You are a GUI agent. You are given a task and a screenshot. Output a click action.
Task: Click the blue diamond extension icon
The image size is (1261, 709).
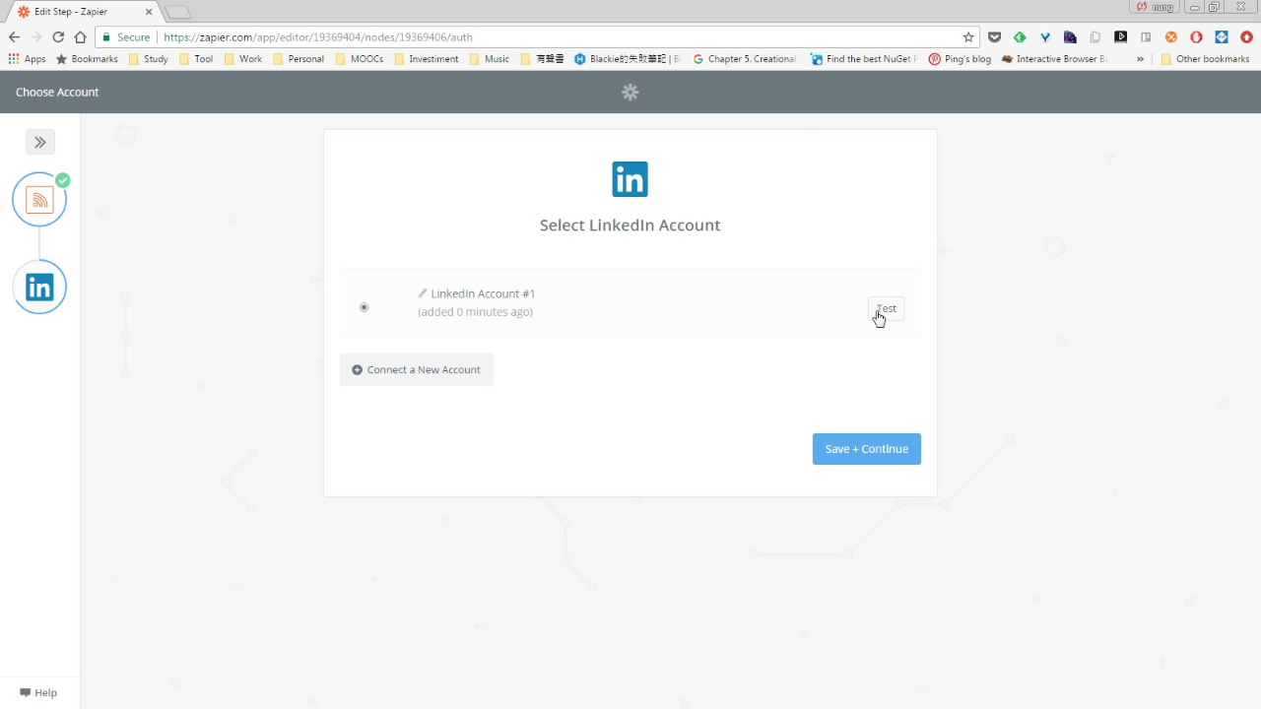[x=1222, y=37]
